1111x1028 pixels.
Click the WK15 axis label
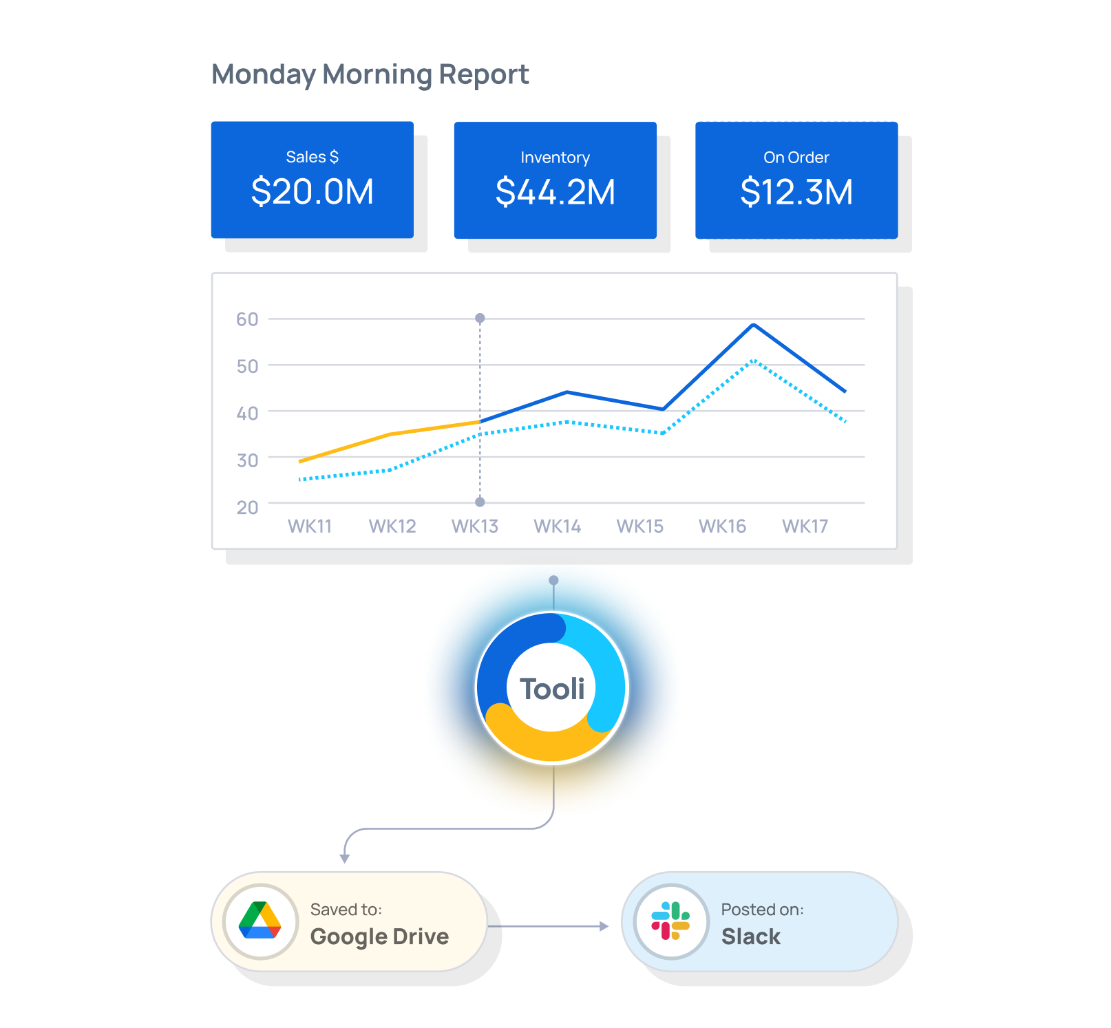(640, 526)
